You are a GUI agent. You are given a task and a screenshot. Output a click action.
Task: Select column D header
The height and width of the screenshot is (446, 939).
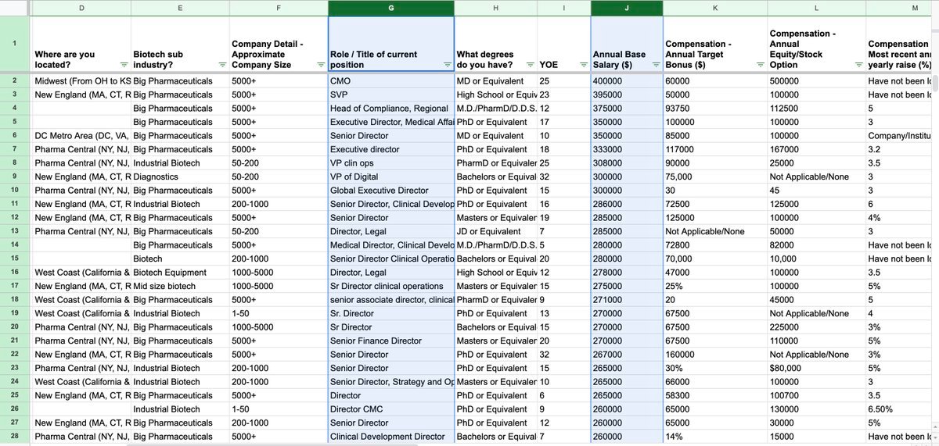pos(81,9)
